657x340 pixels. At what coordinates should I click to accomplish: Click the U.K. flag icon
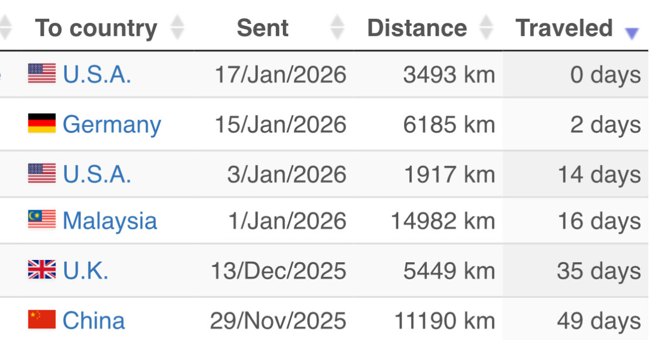click(42, 270)
